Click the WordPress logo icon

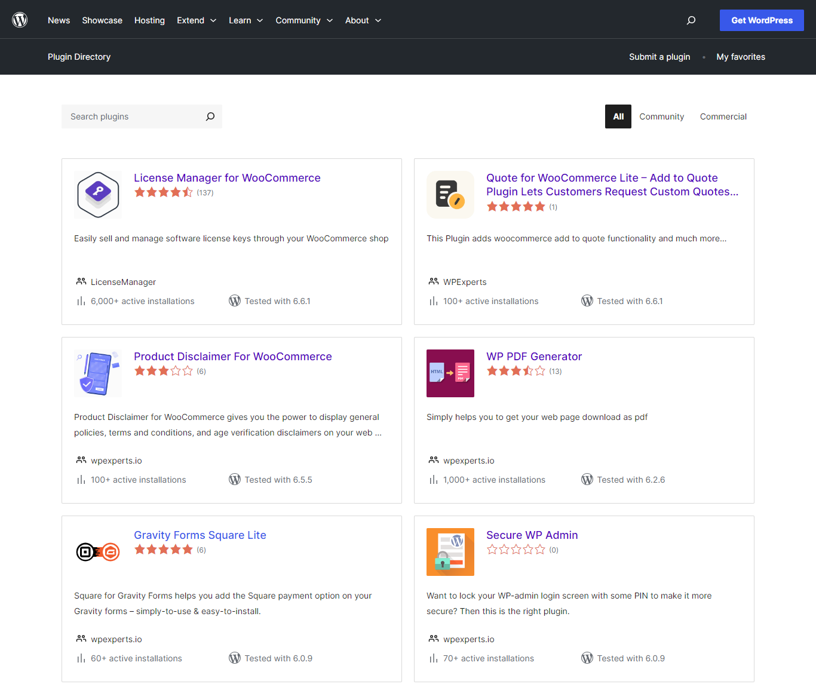[x=20, y=20]
